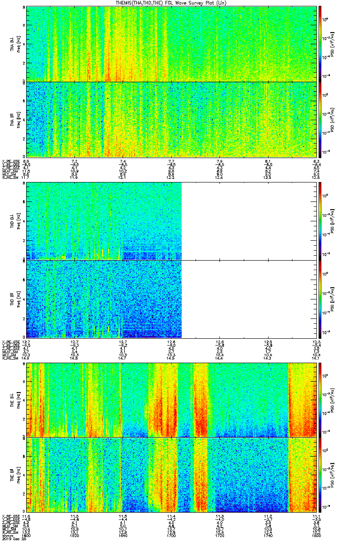The image size is (338, 542).
Task: Click the 1740 time tick label
Action: click(269, 535)
